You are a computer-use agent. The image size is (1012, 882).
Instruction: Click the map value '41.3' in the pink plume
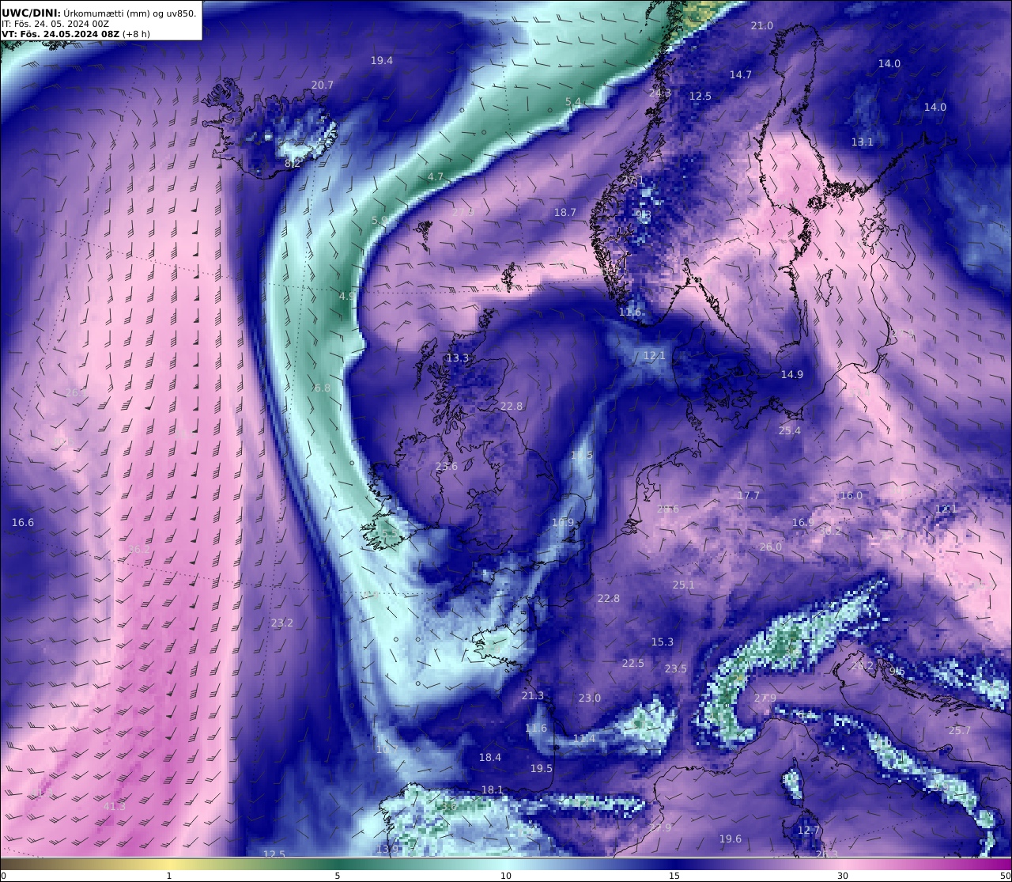(115, 807)
